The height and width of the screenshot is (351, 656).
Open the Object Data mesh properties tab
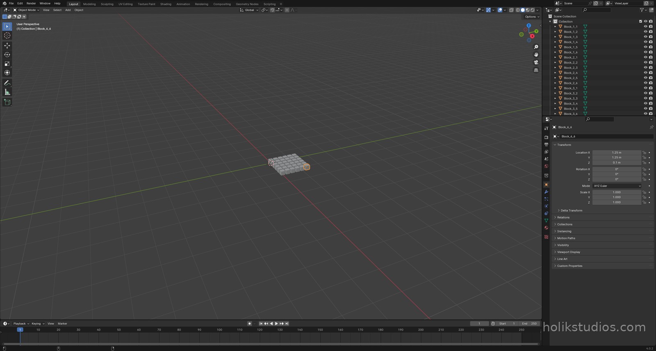click(x=546, y=221)
